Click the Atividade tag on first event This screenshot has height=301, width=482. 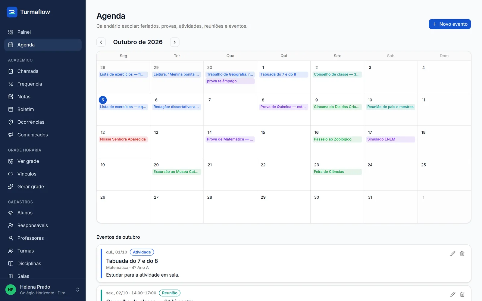click(142, 252)
